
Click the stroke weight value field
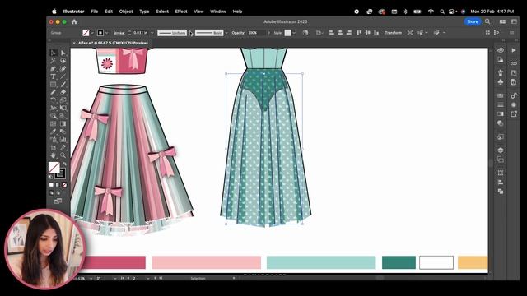(x=140, y=33)
